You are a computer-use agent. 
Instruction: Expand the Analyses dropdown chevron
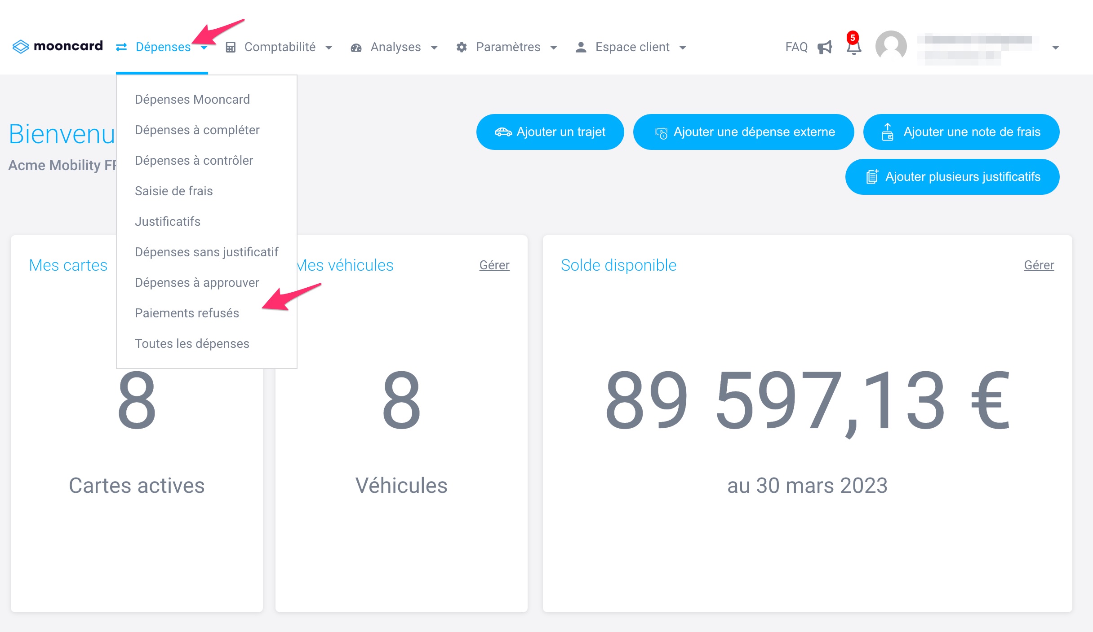click(x=434, y=48)
